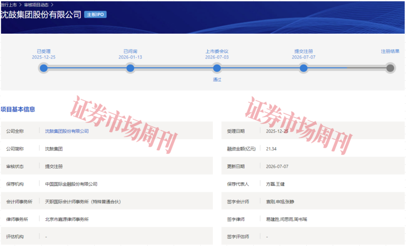The image size is (406, 246).
Task: Click the 2025-12-25 value in 受理日期 row
Action: 277,131
